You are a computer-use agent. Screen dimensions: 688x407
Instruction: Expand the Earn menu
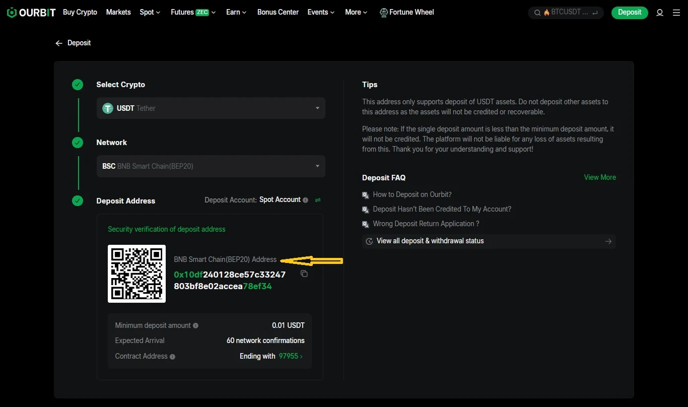tap(236, 12)
